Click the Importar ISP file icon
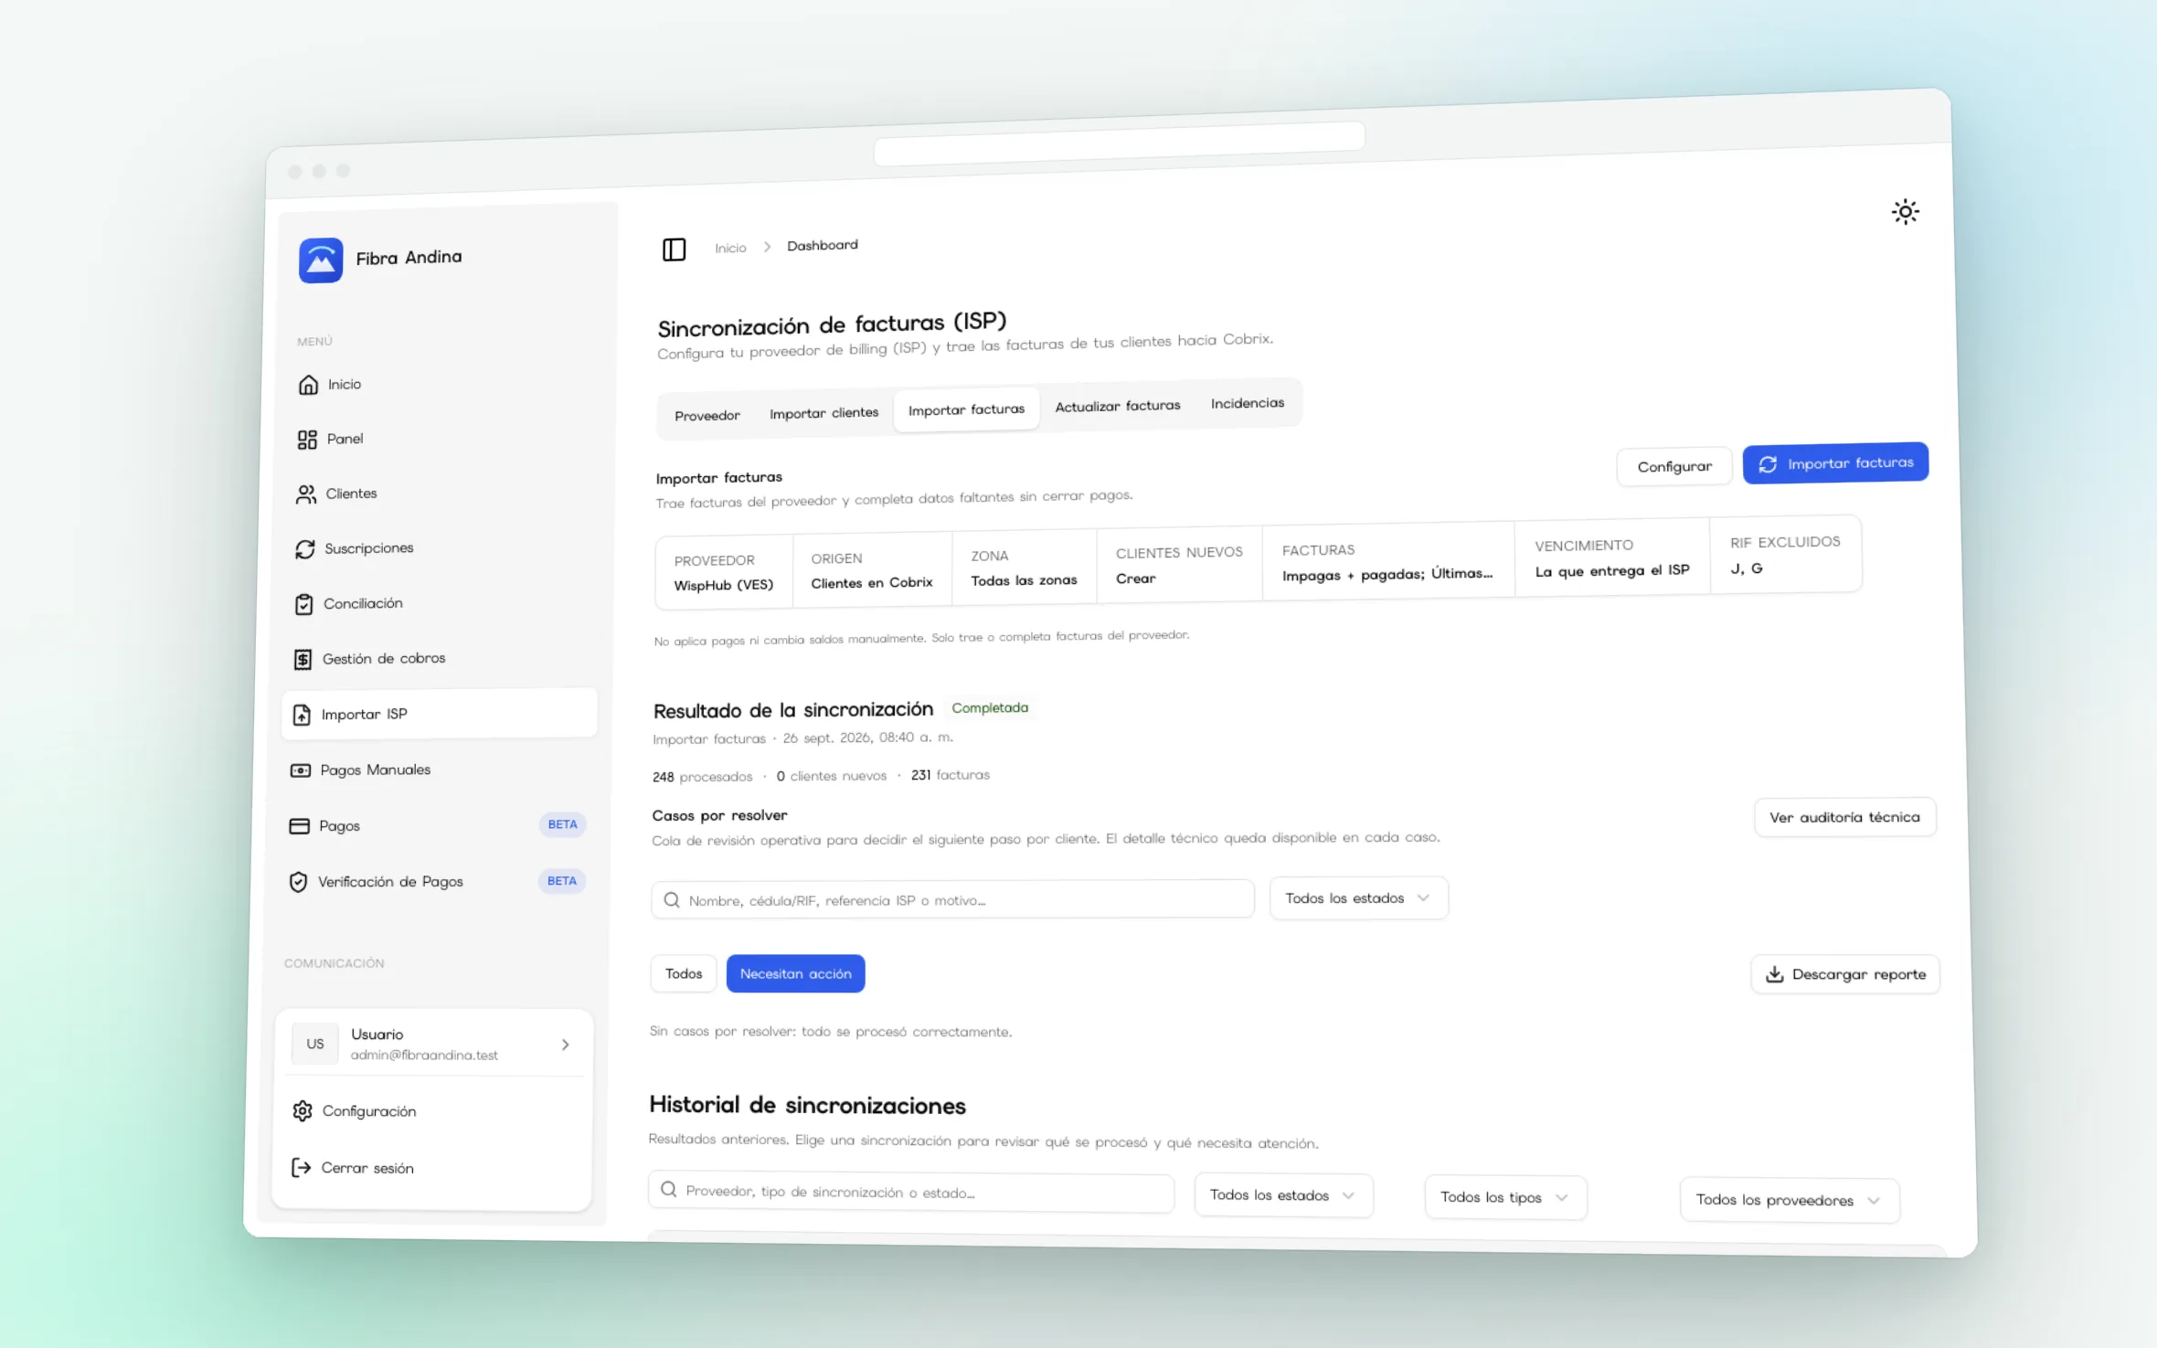The image size is (2157, 1348). click(302, 715)
